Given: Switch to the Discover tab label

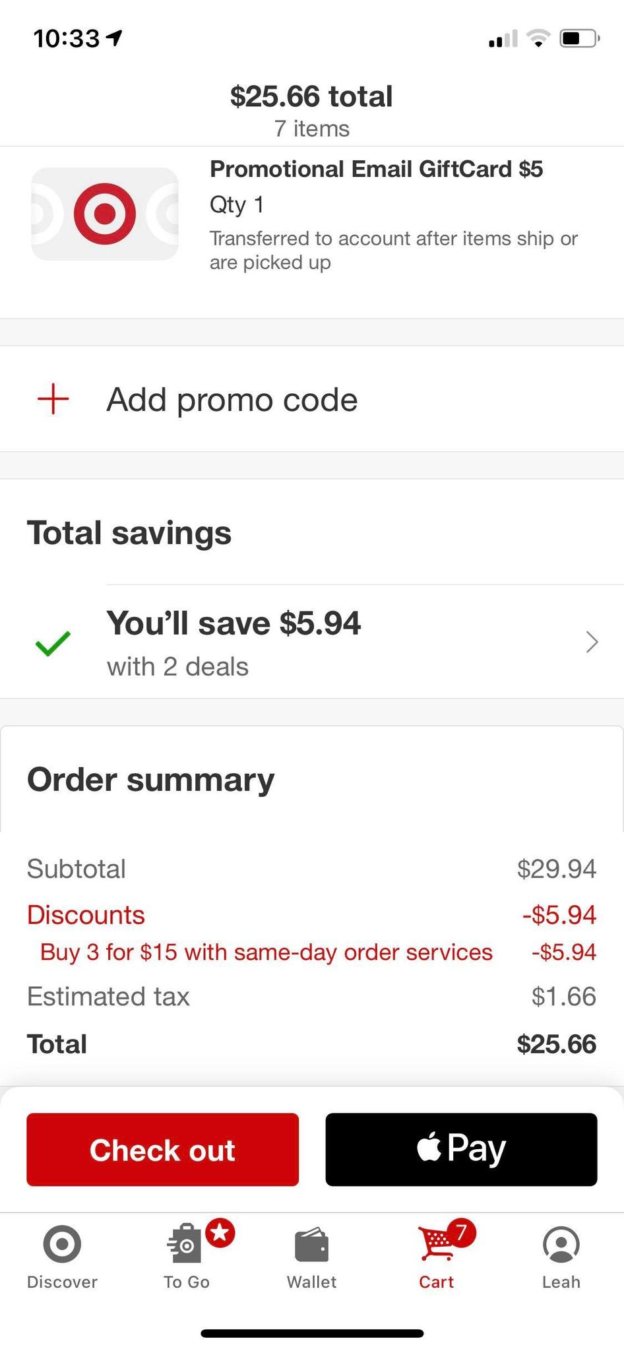Looking at the screenshot, I should point(62,1282).
